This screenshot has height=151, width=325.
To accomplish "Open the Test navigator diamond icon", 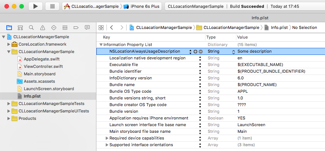I will (54, 28).
